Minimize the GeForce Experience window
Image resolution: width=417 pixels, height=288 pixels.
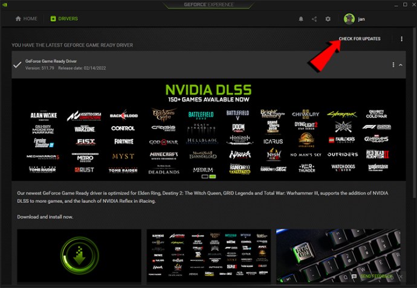tap(396, 5)
